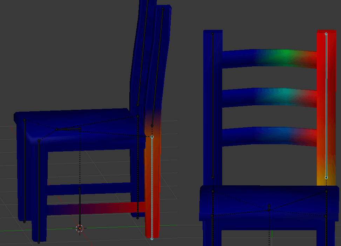Click the bottom joint of the red rear leg bone
The width and height of the screenshot is (341, 246).
(152, 239)
